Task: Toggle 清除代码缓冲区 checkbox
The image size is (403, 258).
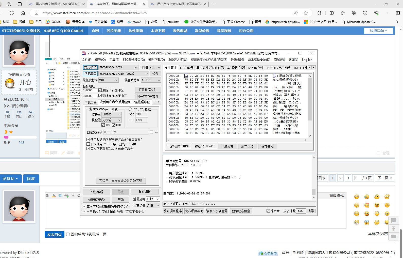Action: 100,90
